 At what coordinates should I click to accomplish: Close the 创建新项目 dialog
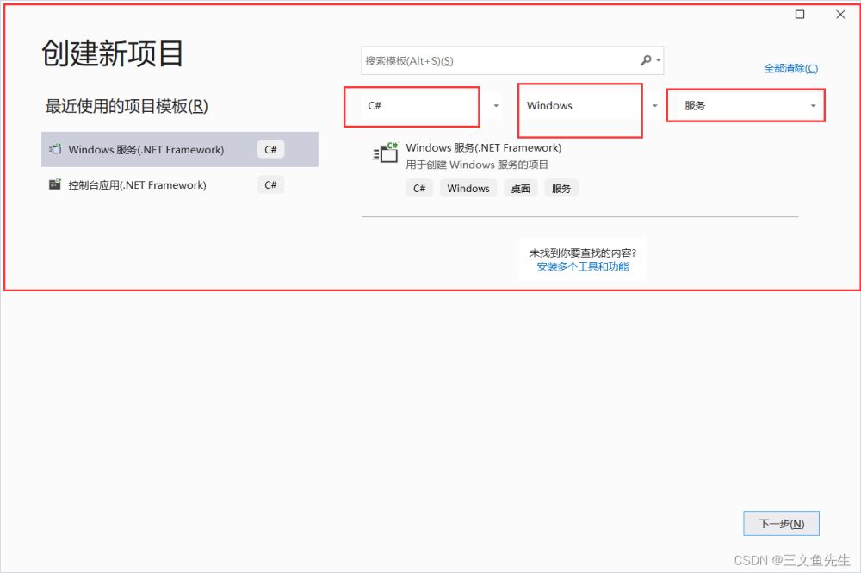tap(840, 14)
